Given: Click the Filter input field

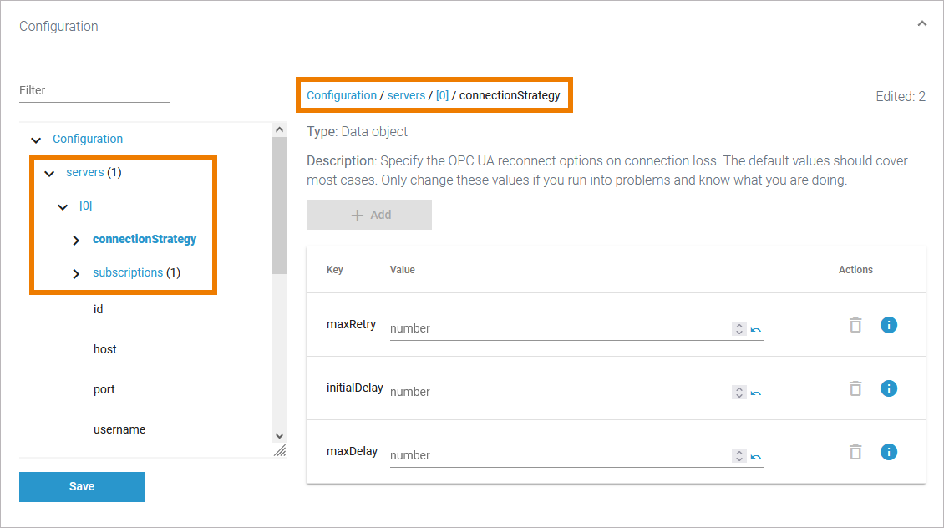Looking at the screenshot, I should click(x=94, y=91).
